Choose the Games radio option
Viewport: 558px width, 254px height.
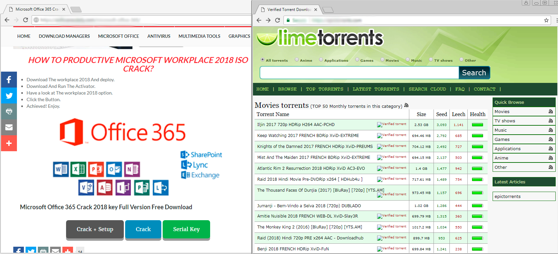pos(357,60)
